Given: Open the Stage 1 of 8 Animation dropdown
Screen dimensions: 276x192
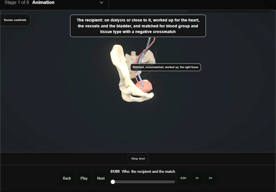Looking at the screenshot, I should [x=54, y=3].
